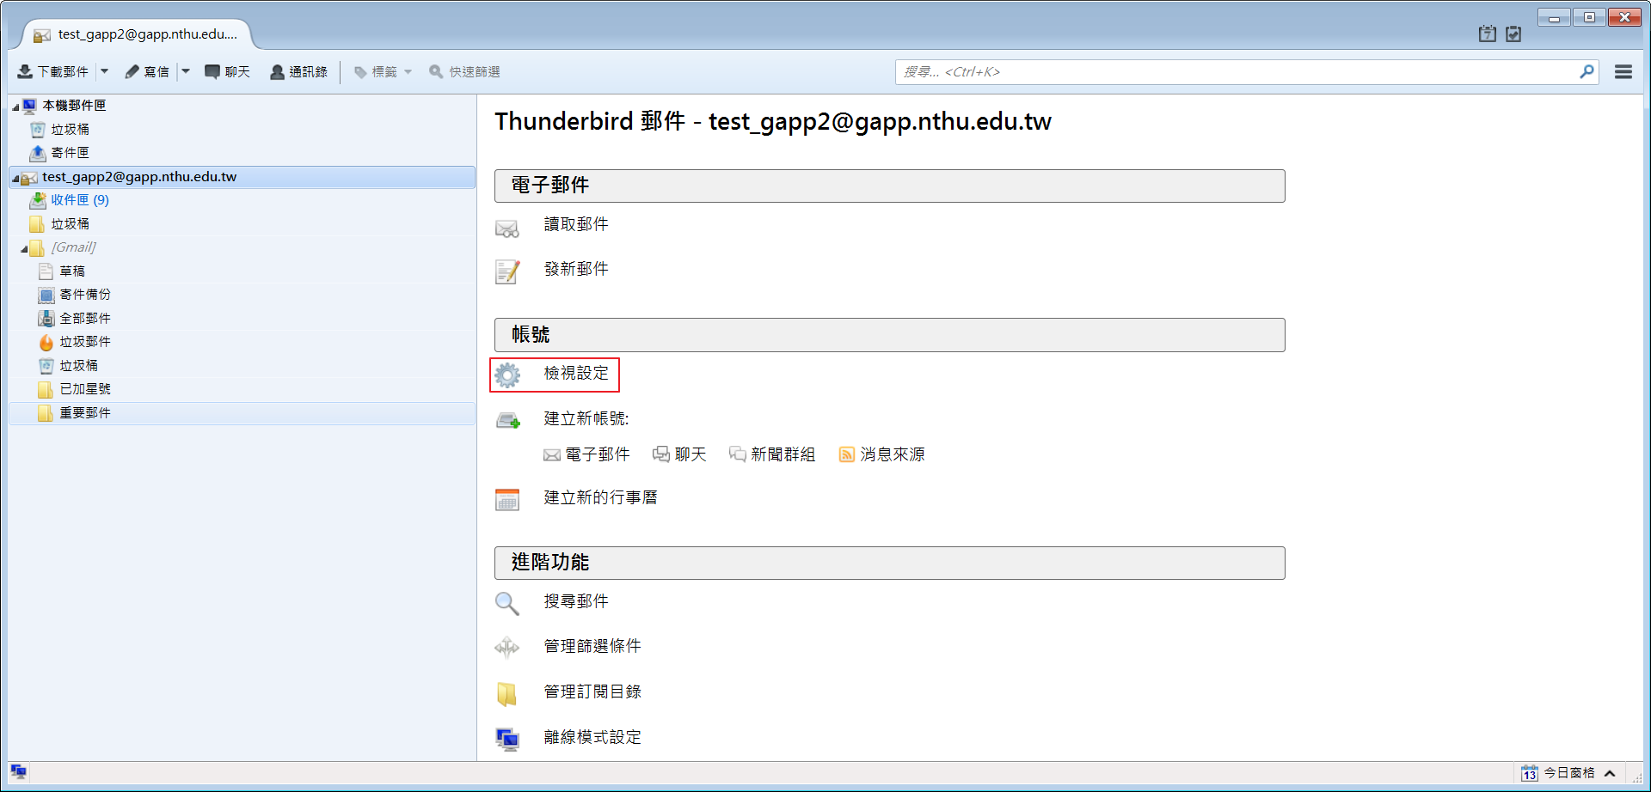Open 收件匣 (9) inbox folder
The height and width of the screenshot is (792, 1651).
79,200
